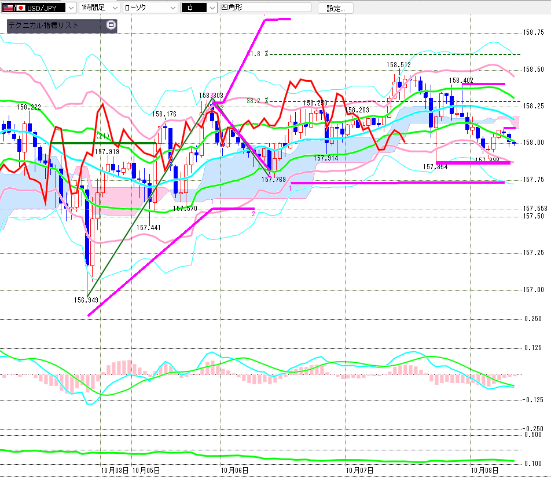
Task: Click the 156.949 low price label
Action: [x=86, y=300]
